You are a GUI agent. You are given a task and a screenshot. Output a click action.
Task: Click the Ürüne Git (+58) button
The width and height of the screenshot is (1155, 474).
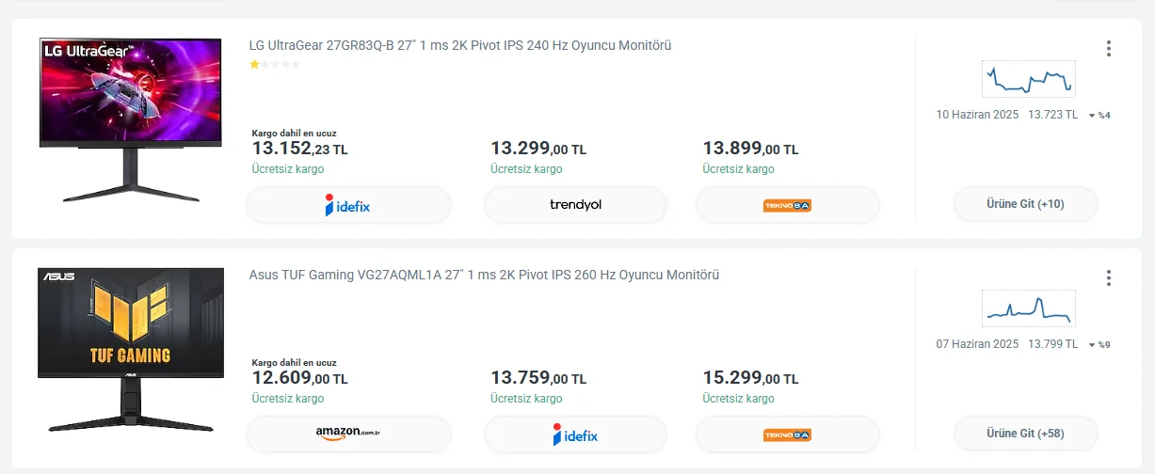coord(1025,434)
